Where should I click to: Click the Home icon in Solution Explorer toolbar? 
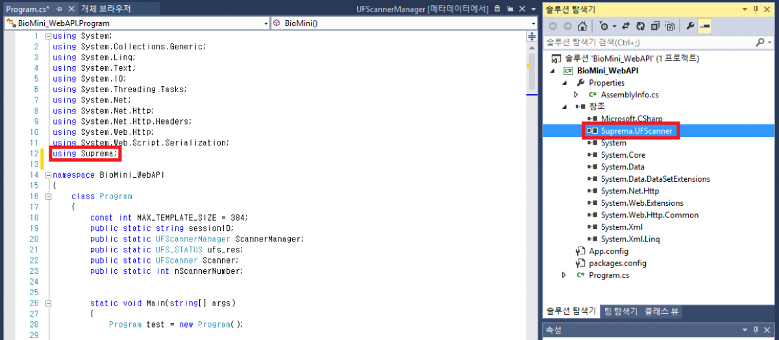coord(582,26)
